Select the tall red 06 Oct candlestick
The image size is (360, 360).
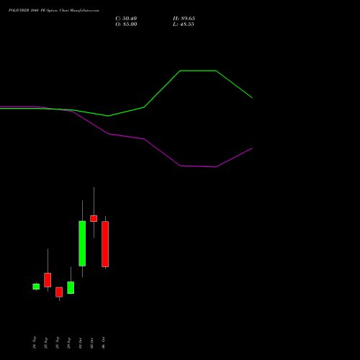105,244
